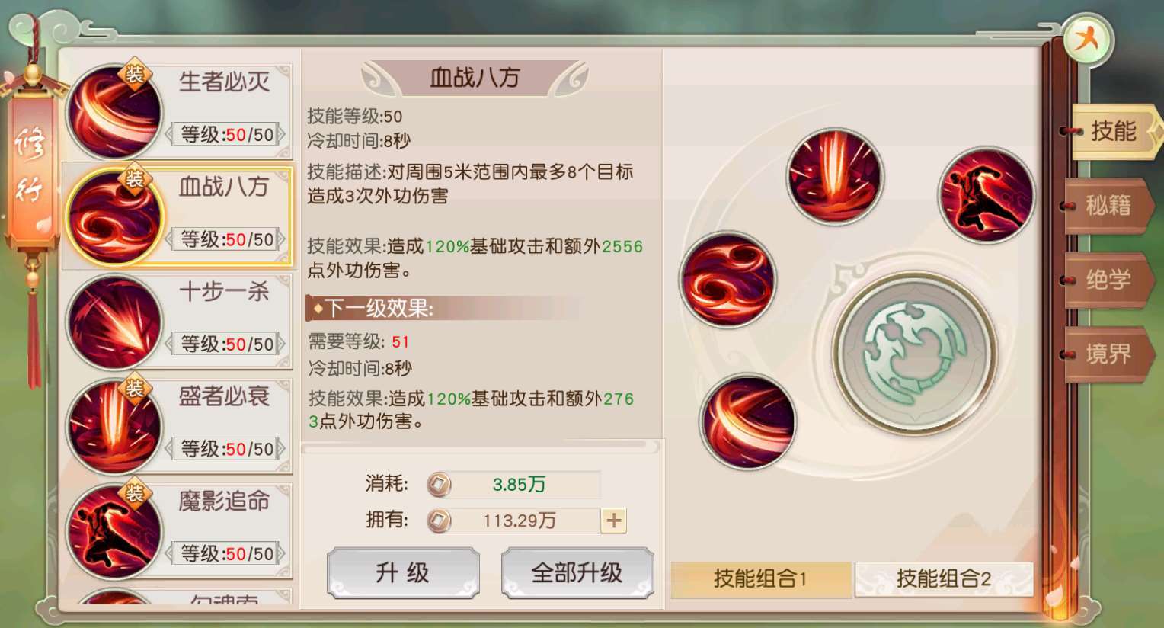
Task: Select the 盛者必衰 skill icon
Action: [114, 426]
